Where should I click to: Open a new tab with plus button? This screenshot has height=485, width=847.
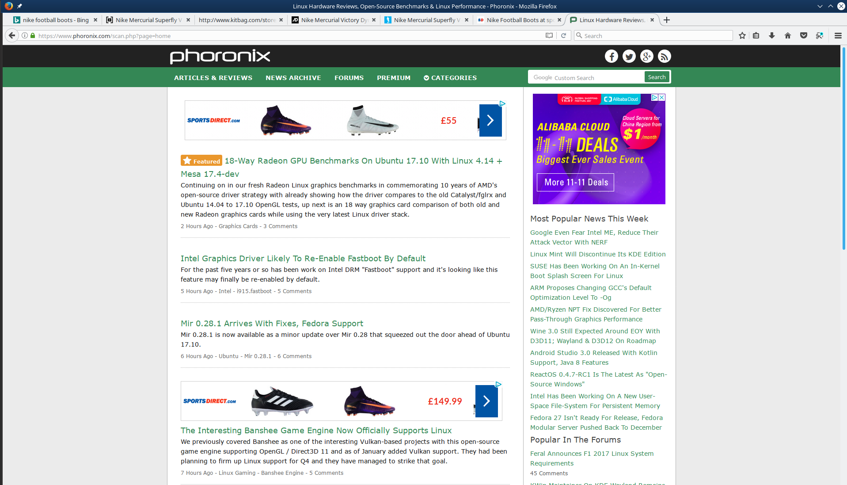click(667, 20)
